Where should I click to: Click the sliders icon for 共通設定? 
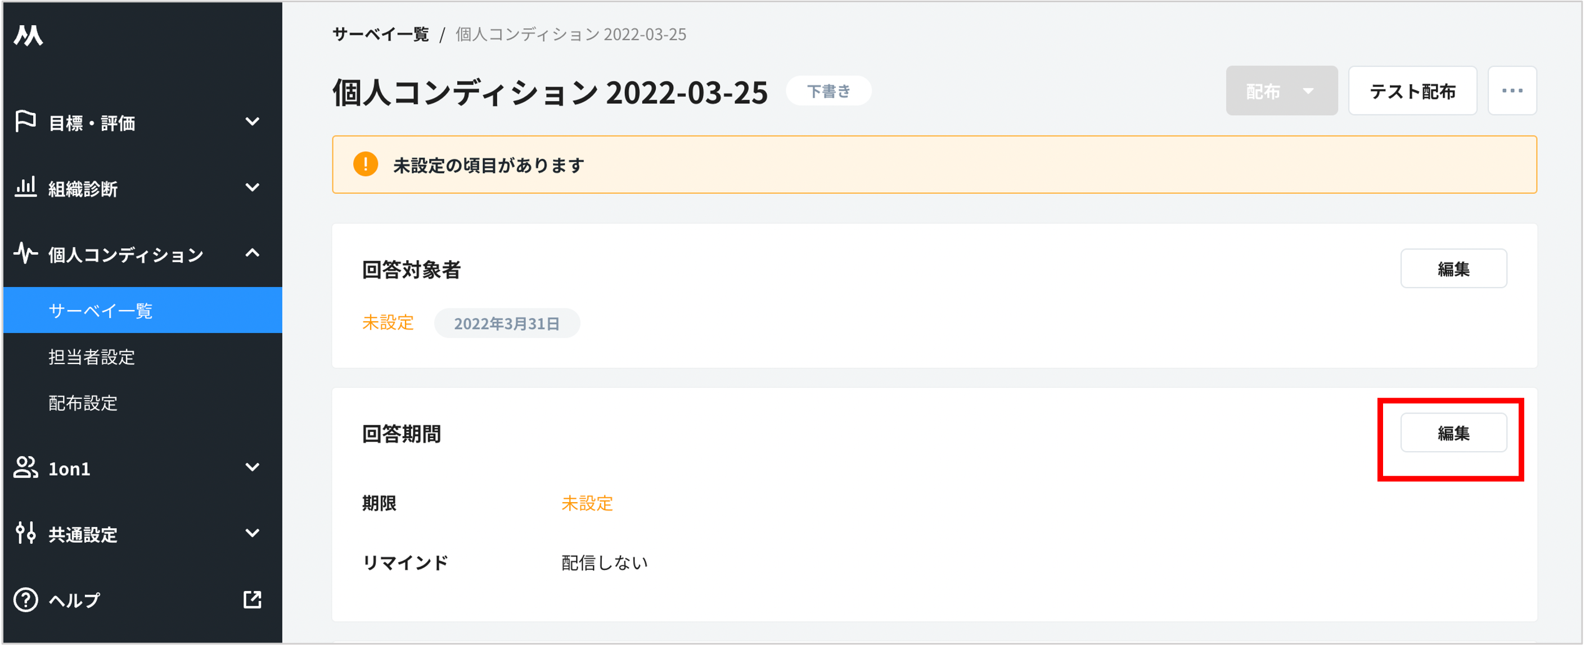(26, 533)
